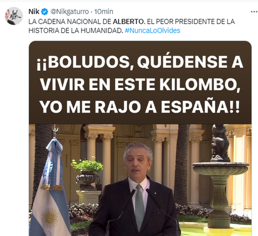Viewport: 258px width, 236px height.
Task: Click the tweet line HISTORIA DE LA HUMANIDAD
Action: click(76, 31)
